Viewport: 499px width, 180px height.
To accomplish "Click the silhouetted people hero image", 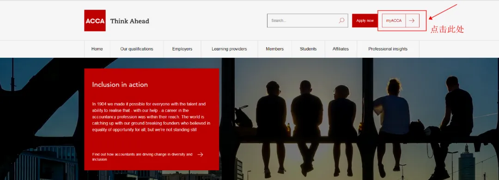I will 359,118.
